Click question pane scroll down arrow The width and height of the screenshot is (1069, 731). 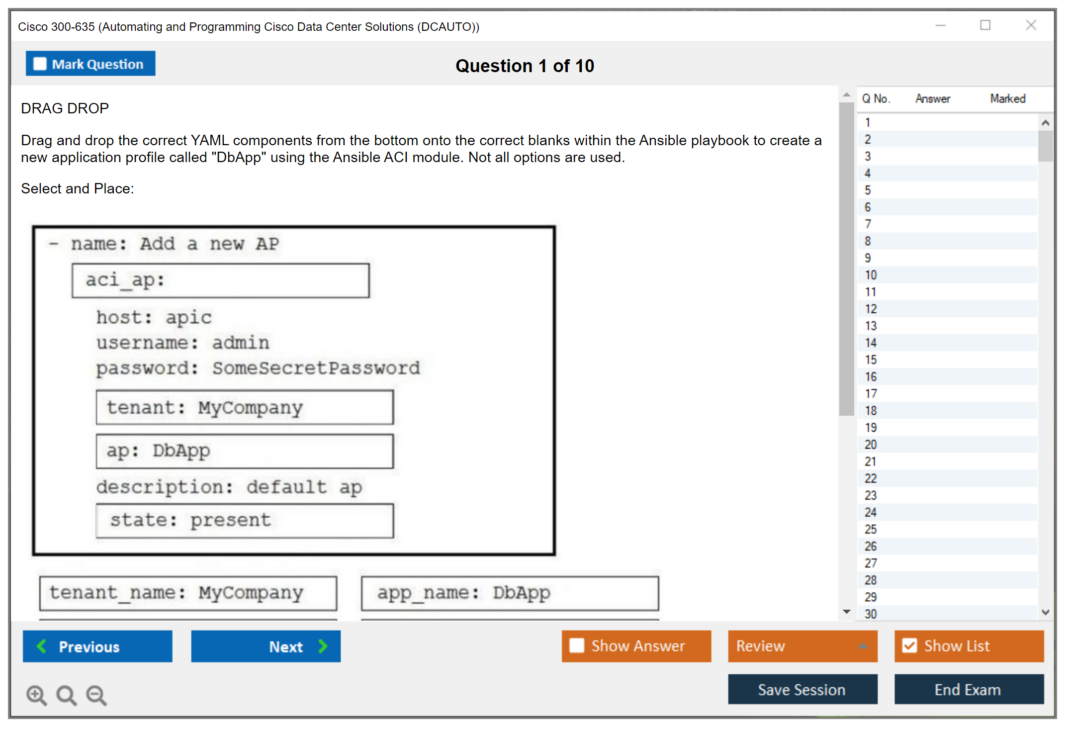(x=846, y=612)
